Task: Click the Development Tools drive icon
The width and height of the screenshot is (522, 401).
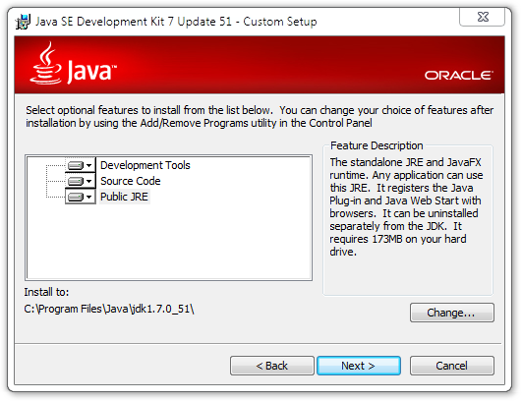Action: (x=76, y=165)
